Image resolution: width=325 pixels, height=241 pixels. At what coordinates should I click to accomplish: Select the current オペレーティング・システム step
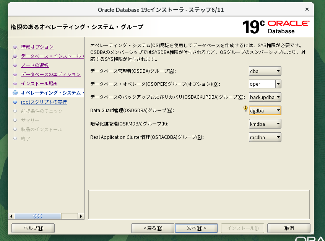[x=52, y=93]
